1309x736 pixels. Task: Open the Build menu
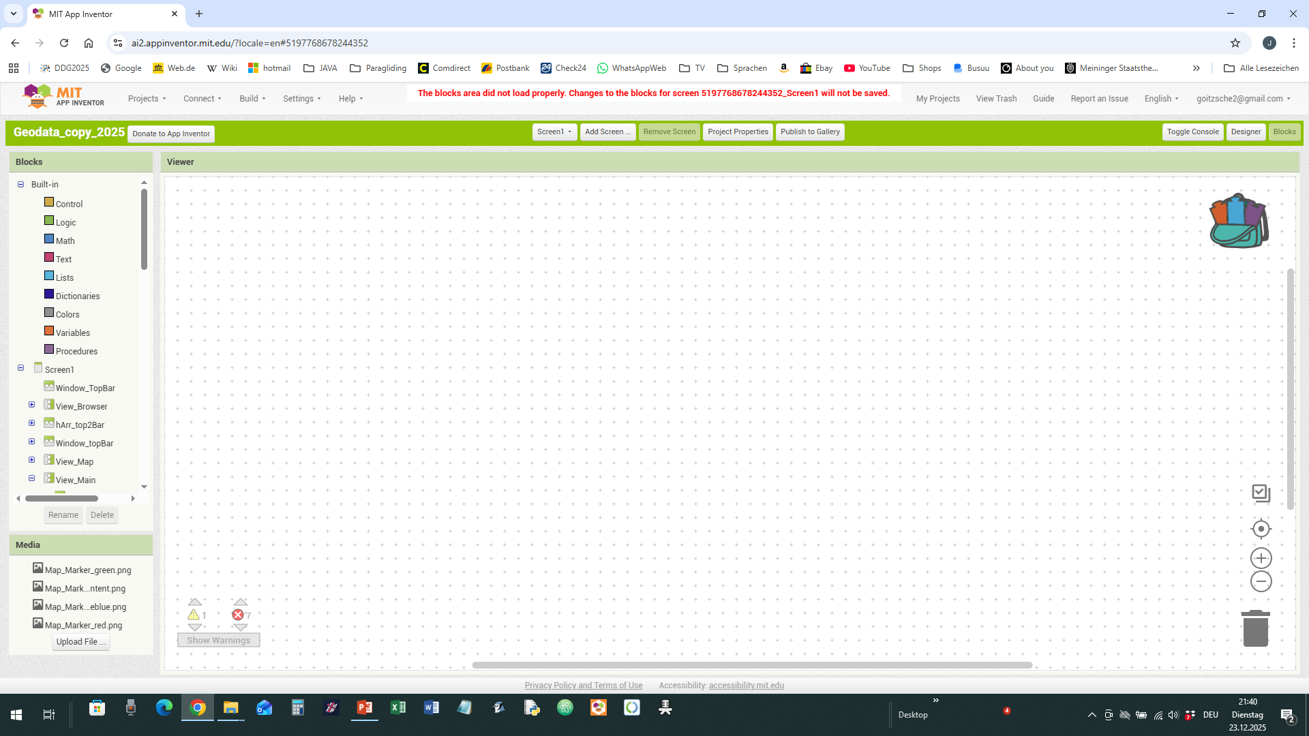click(x=252, y=99)
